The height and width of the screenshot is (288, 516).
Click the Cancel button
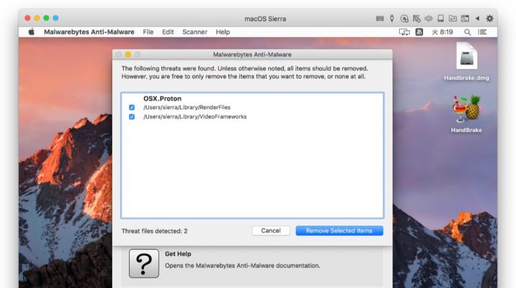click(271, 230)
